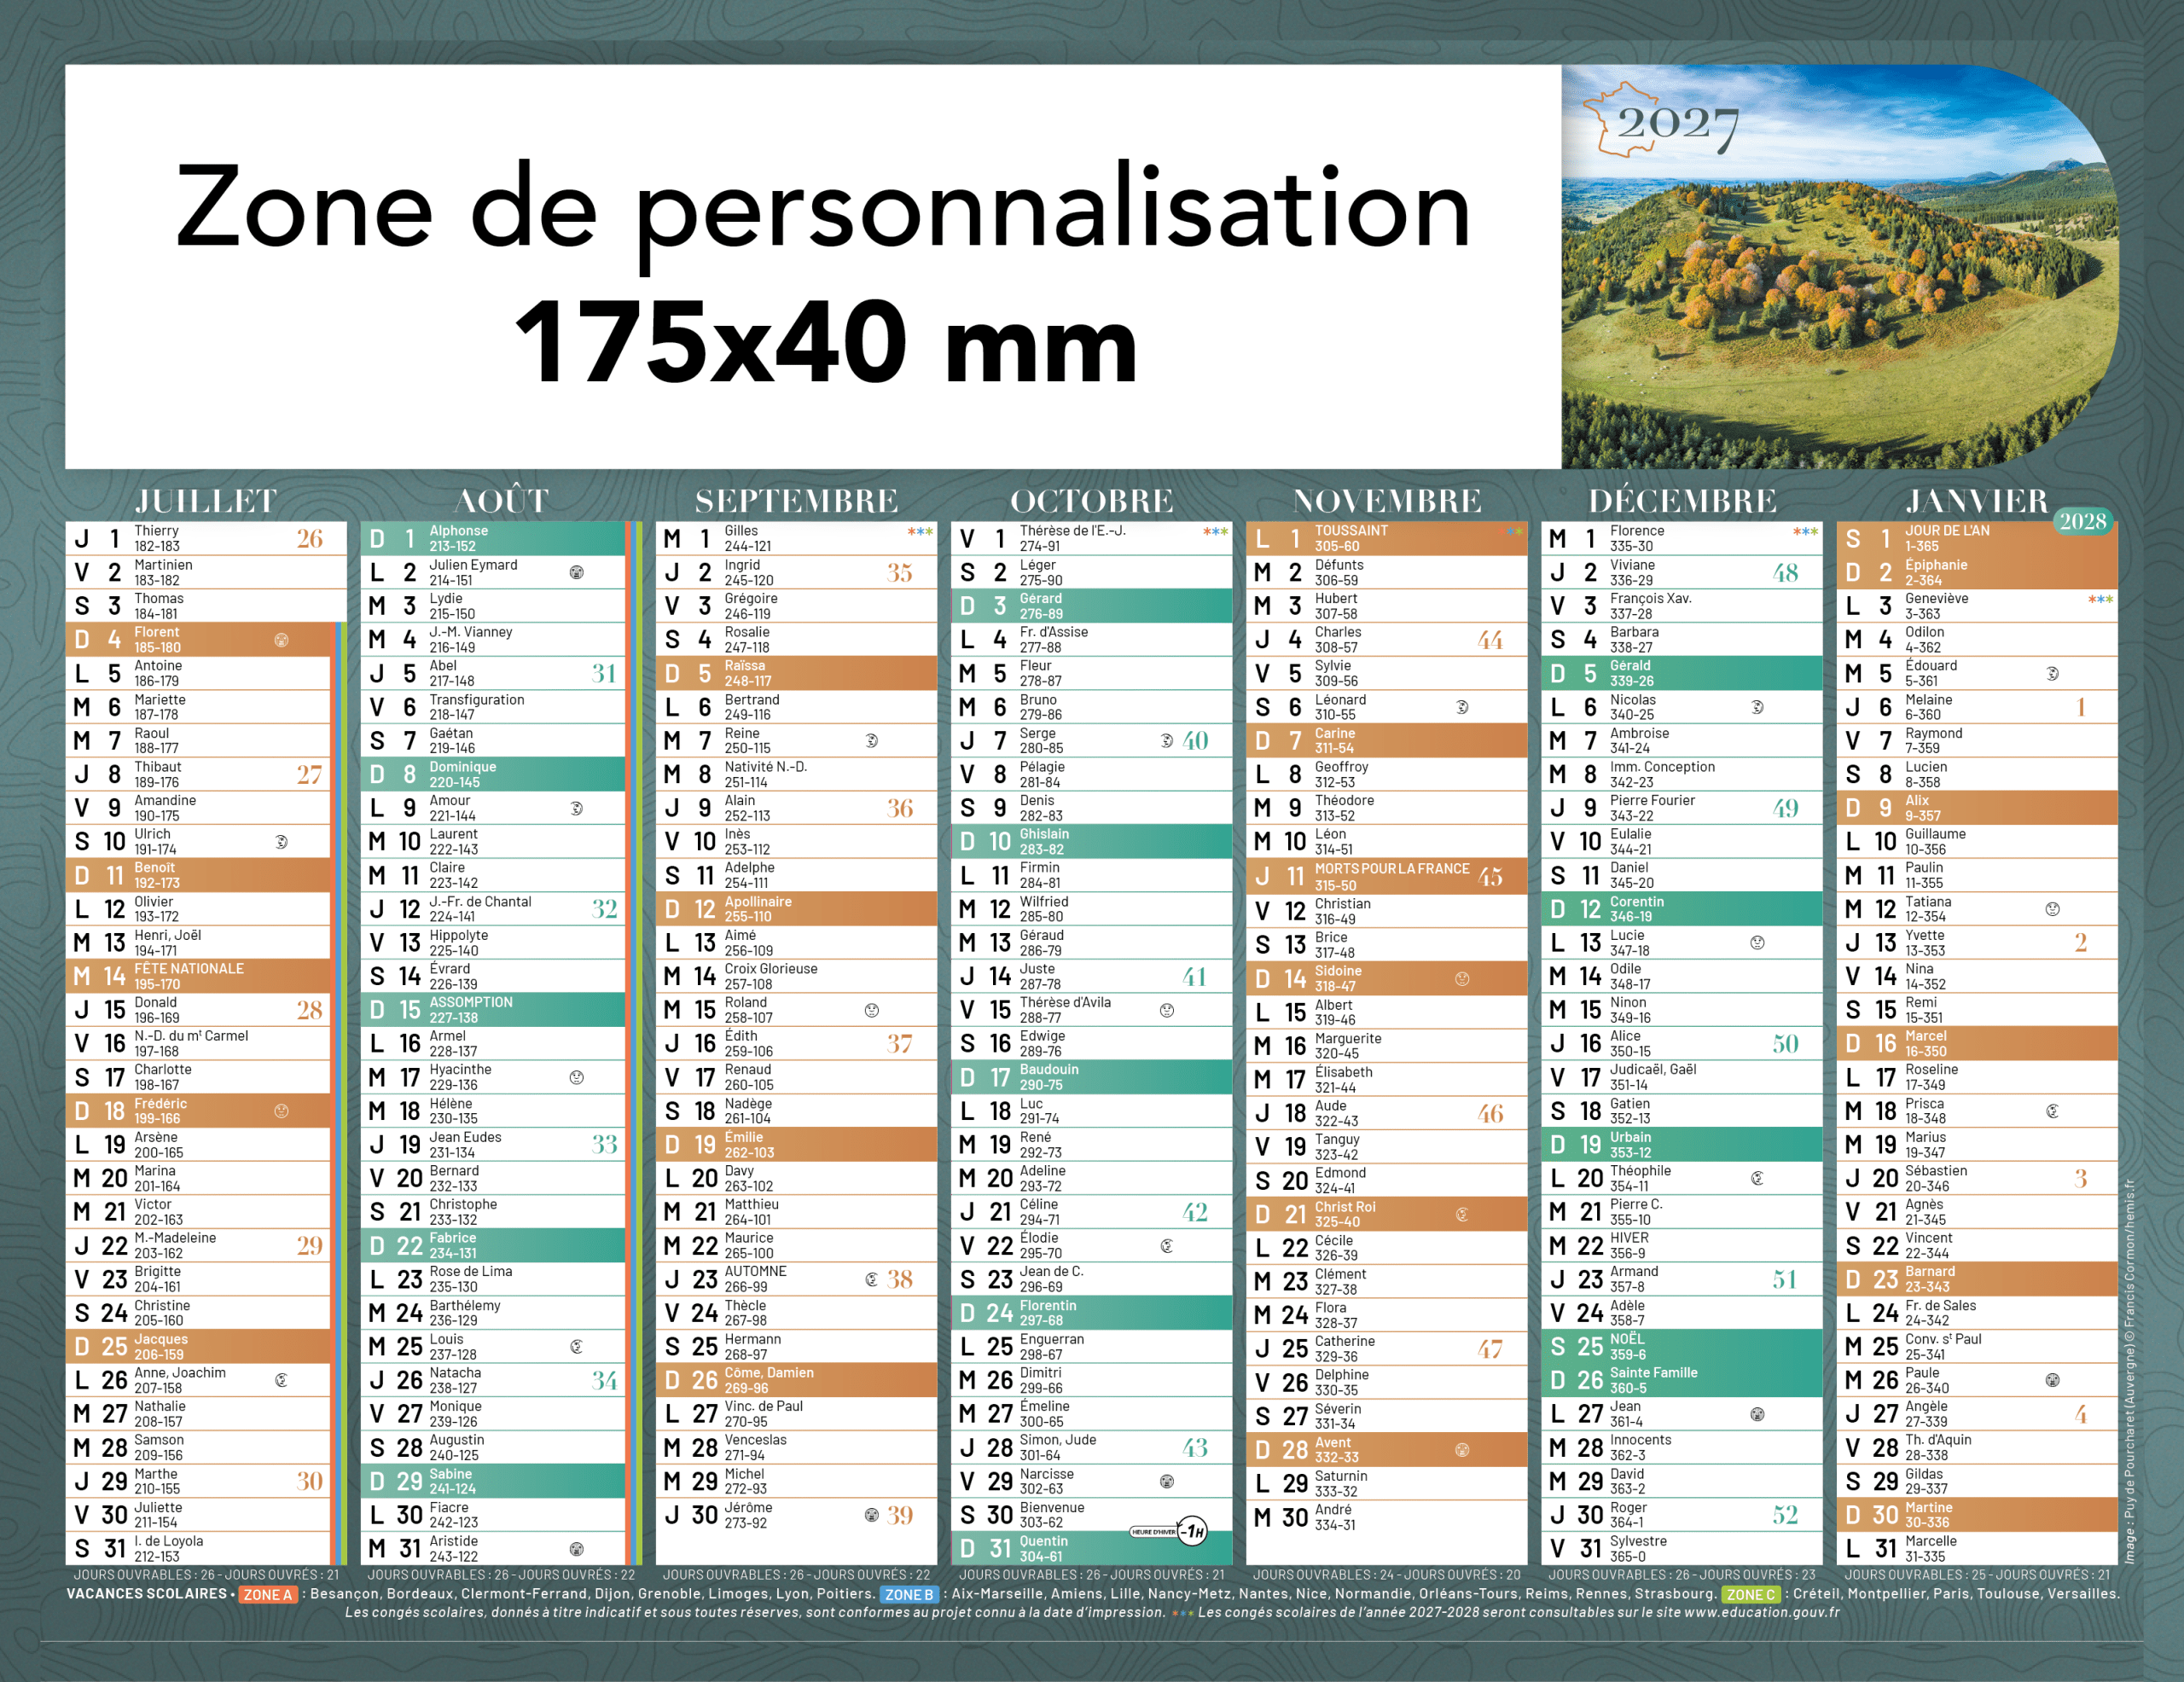Viewport: 2184px width, 1682px height.
Task: Click the Zone de personnalisation white area
Action: [x=812, y=267]
